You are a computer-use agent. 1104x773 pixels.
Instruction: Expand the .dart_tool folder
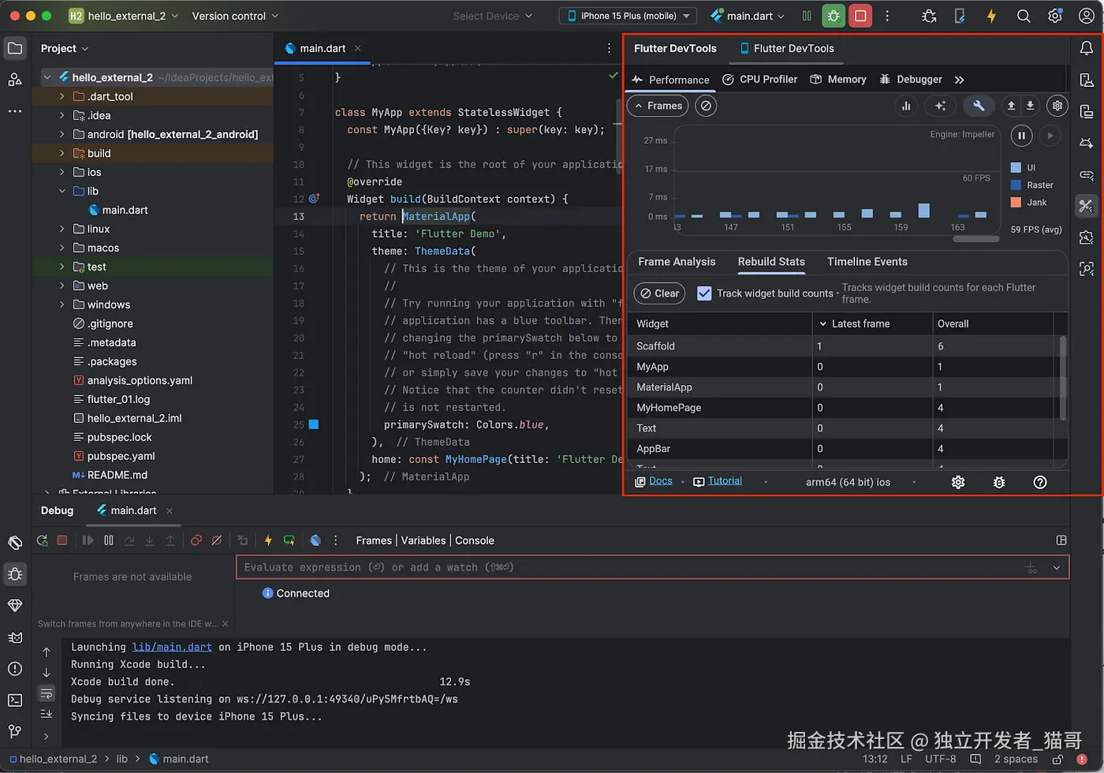[x=62, y=96]
